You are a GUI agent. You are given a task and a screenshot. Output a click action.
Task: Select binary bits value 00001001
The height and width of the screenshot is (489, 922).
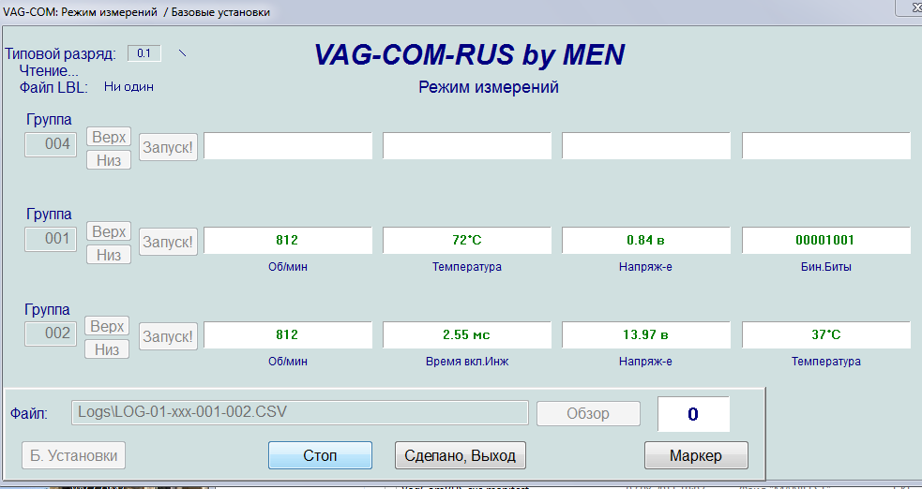click(826, 240)
